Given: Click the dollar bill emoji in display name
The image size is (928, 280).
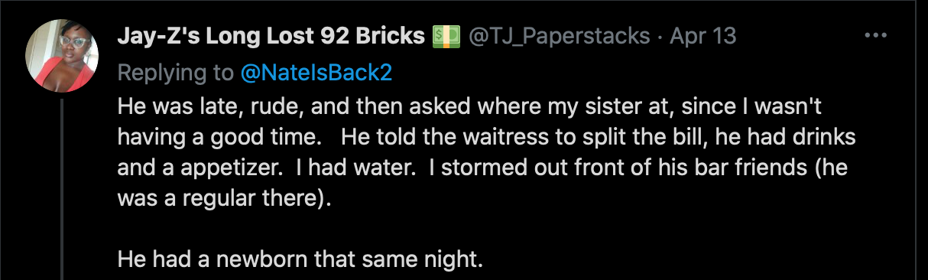Looking at the screenshot, I should (446, 36).
